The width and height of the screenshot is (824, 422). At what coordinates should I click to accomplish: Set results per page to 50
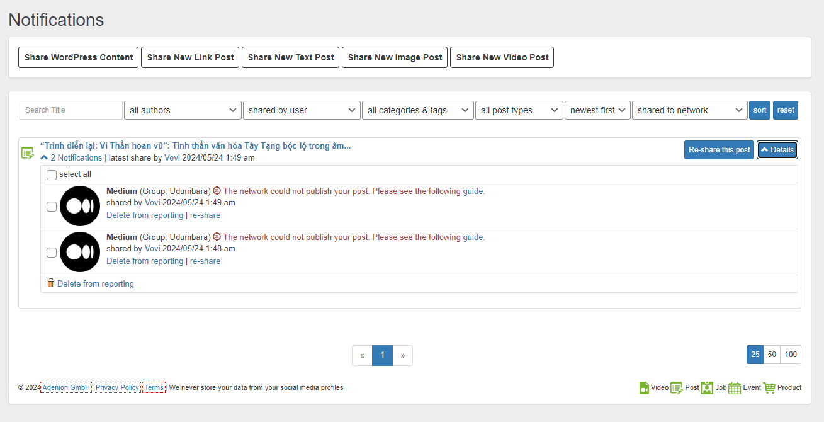[x=772, y=355]
